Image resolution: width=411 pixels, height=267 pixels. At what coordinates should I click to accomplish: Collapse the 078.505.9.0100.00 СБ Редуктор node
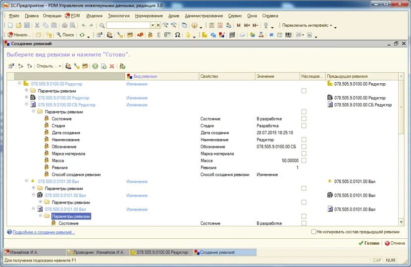click(26, 104)
